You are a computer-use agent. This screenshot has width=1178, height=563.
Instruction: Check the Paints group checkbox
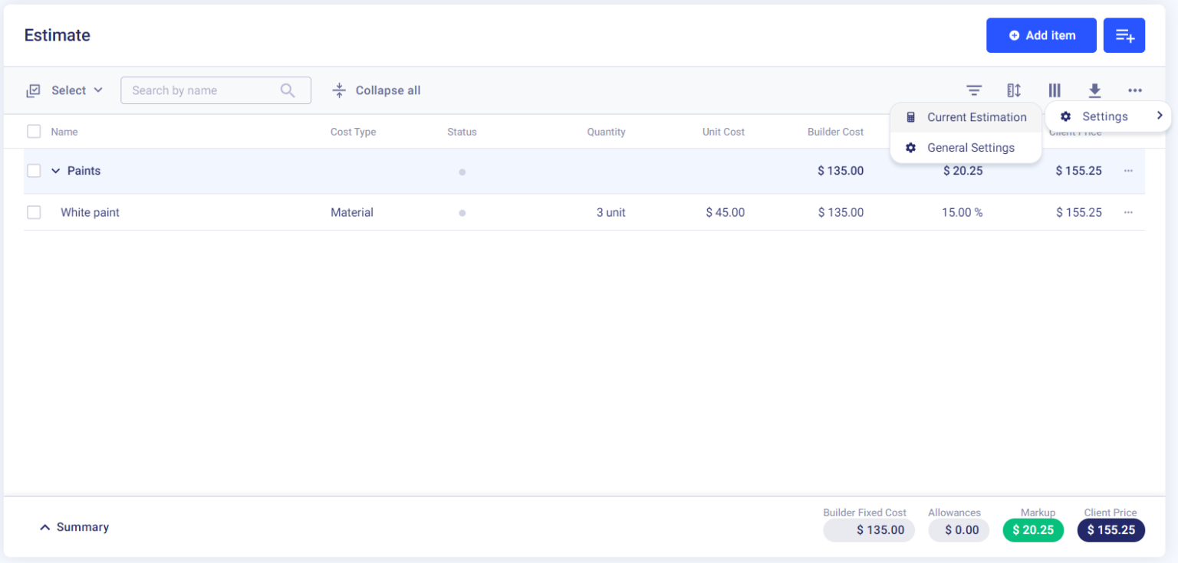click(x=34, y=171)
